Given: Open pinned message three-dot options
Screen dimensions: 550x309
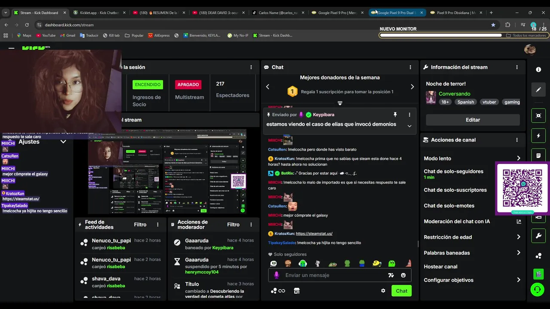Looking at the screenshot, I should (x=409, y=115).
